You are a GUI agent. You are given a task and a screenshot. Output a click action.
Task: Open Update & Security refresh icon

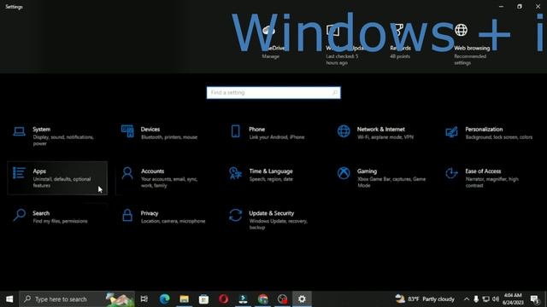(x=236, y=215)
